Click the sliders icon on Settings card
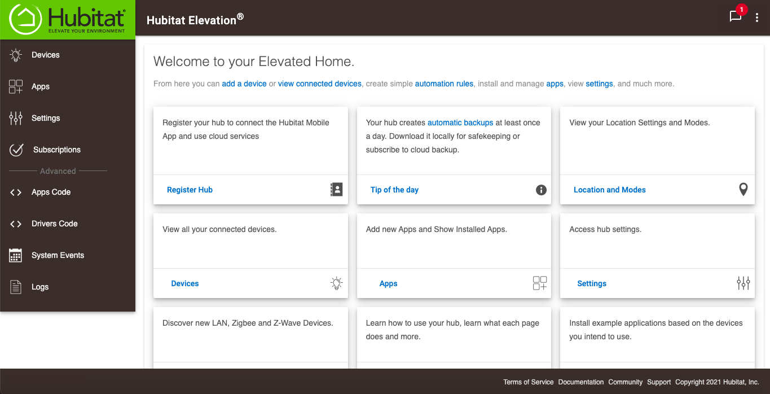 743,283
